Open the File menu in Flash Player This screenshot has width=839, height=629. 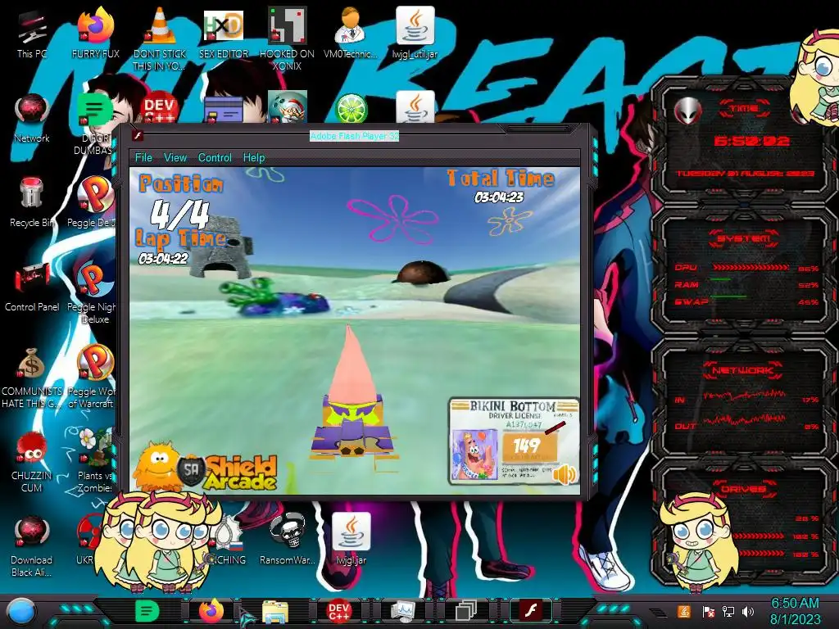(x=143, y=157)
